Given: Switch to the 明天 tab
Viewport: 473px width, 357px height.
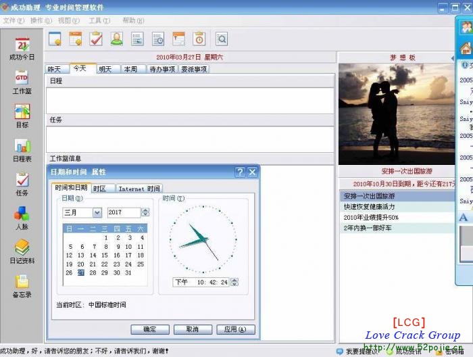Looking at the screenshot, I should (x=108, y=69).
